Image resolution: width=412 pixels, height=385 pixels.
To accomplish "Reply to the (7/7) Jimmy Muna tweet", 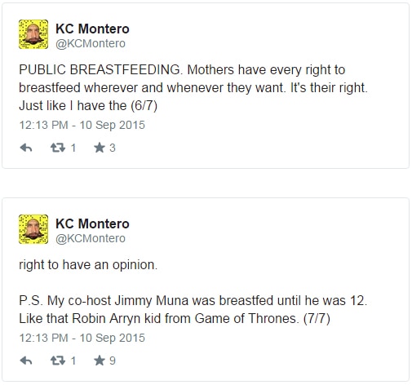I will 26,361.
